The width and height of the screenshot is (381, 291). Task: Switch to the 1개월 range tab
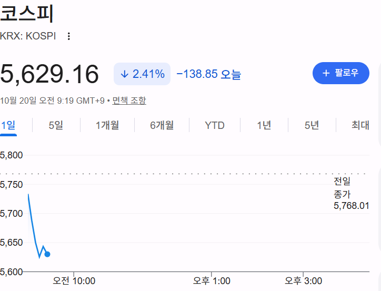coord(107,125)
